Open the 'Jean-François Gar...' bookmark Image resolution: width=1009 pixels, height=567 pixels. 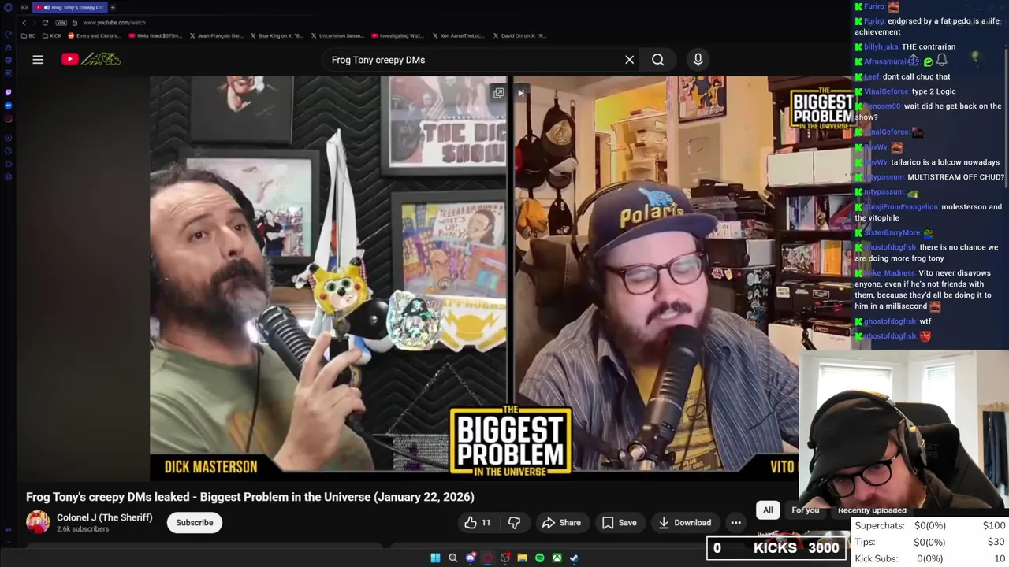coord(216,35)
